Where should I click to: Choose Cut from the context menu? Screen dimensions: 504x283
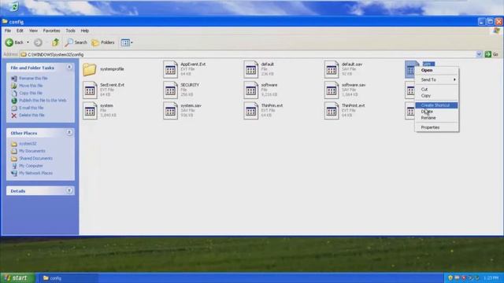coord(437,89)
